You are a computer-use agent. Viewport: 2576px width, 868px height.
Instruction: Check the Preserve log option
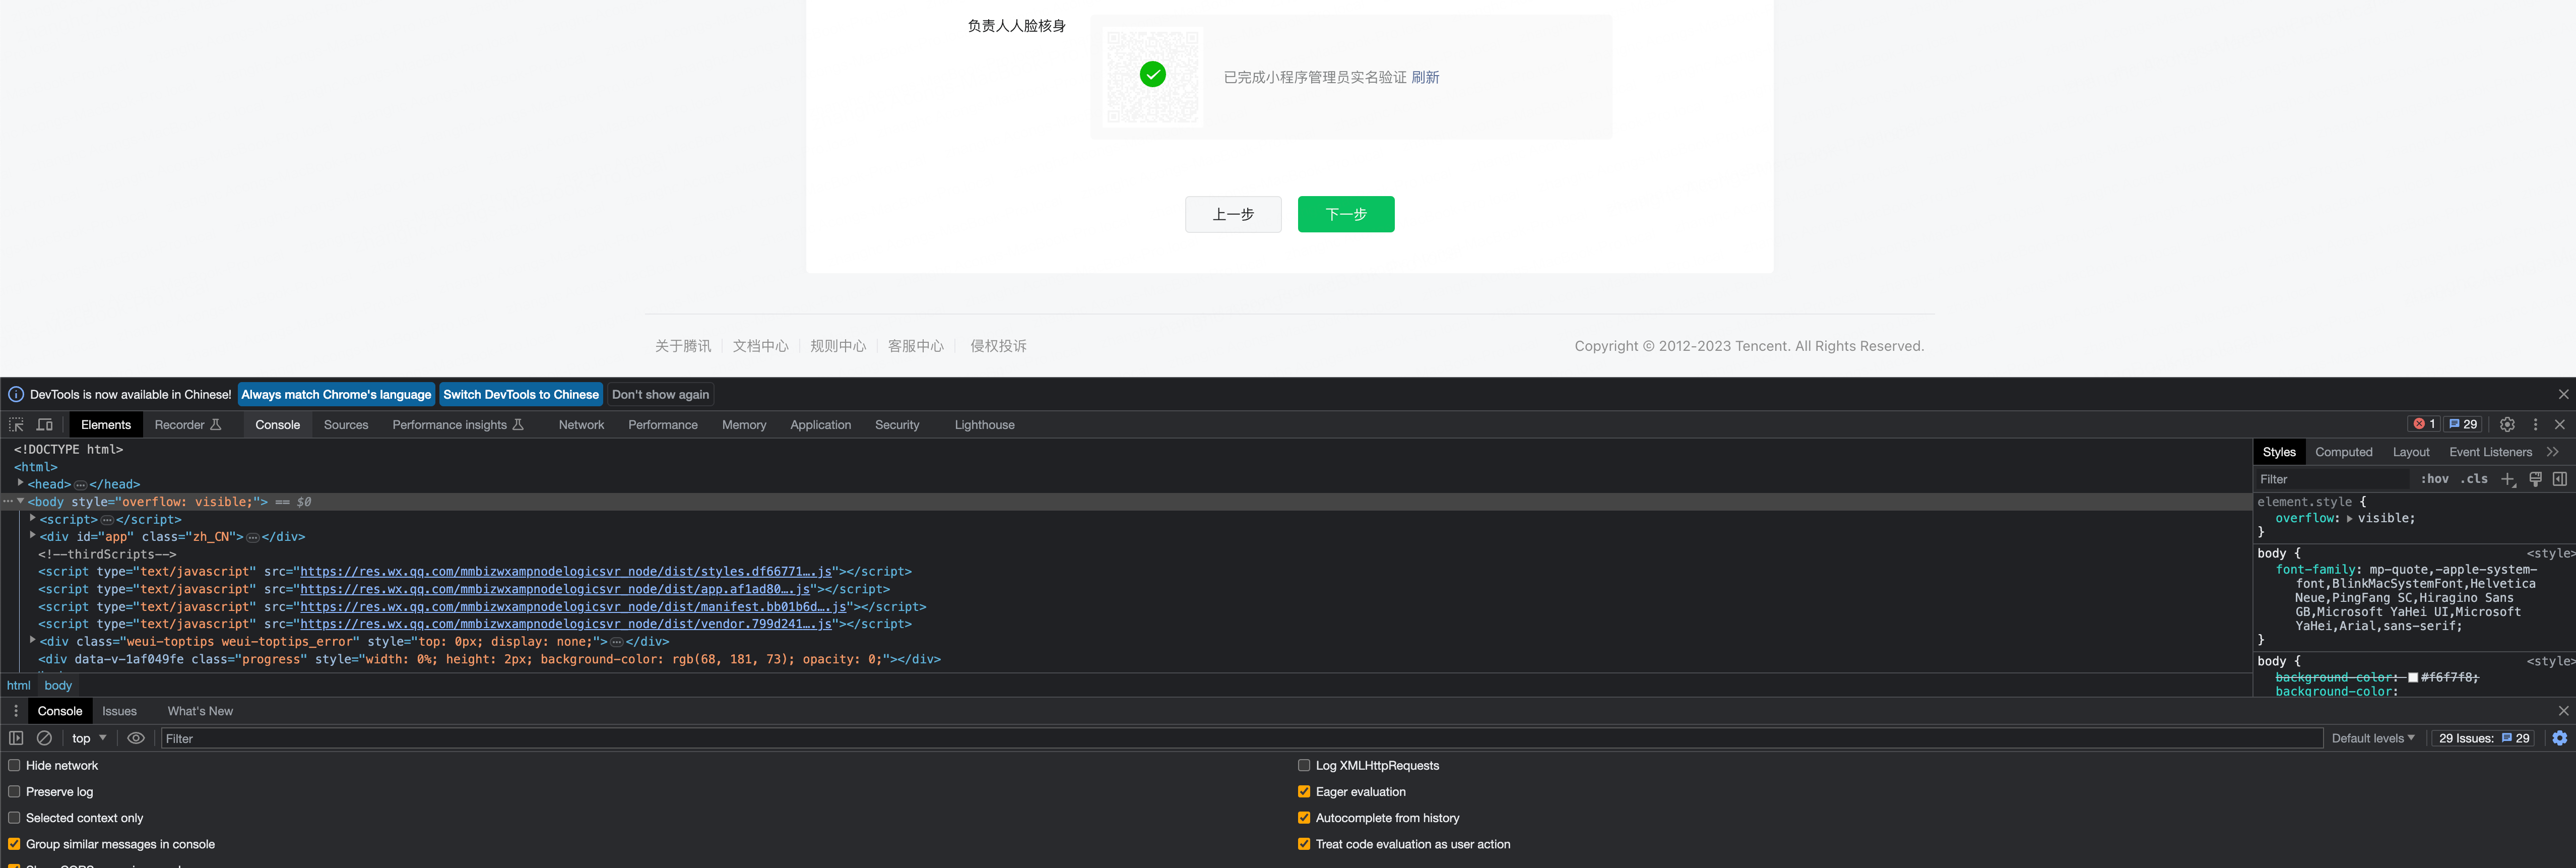[x=14, y=792]
